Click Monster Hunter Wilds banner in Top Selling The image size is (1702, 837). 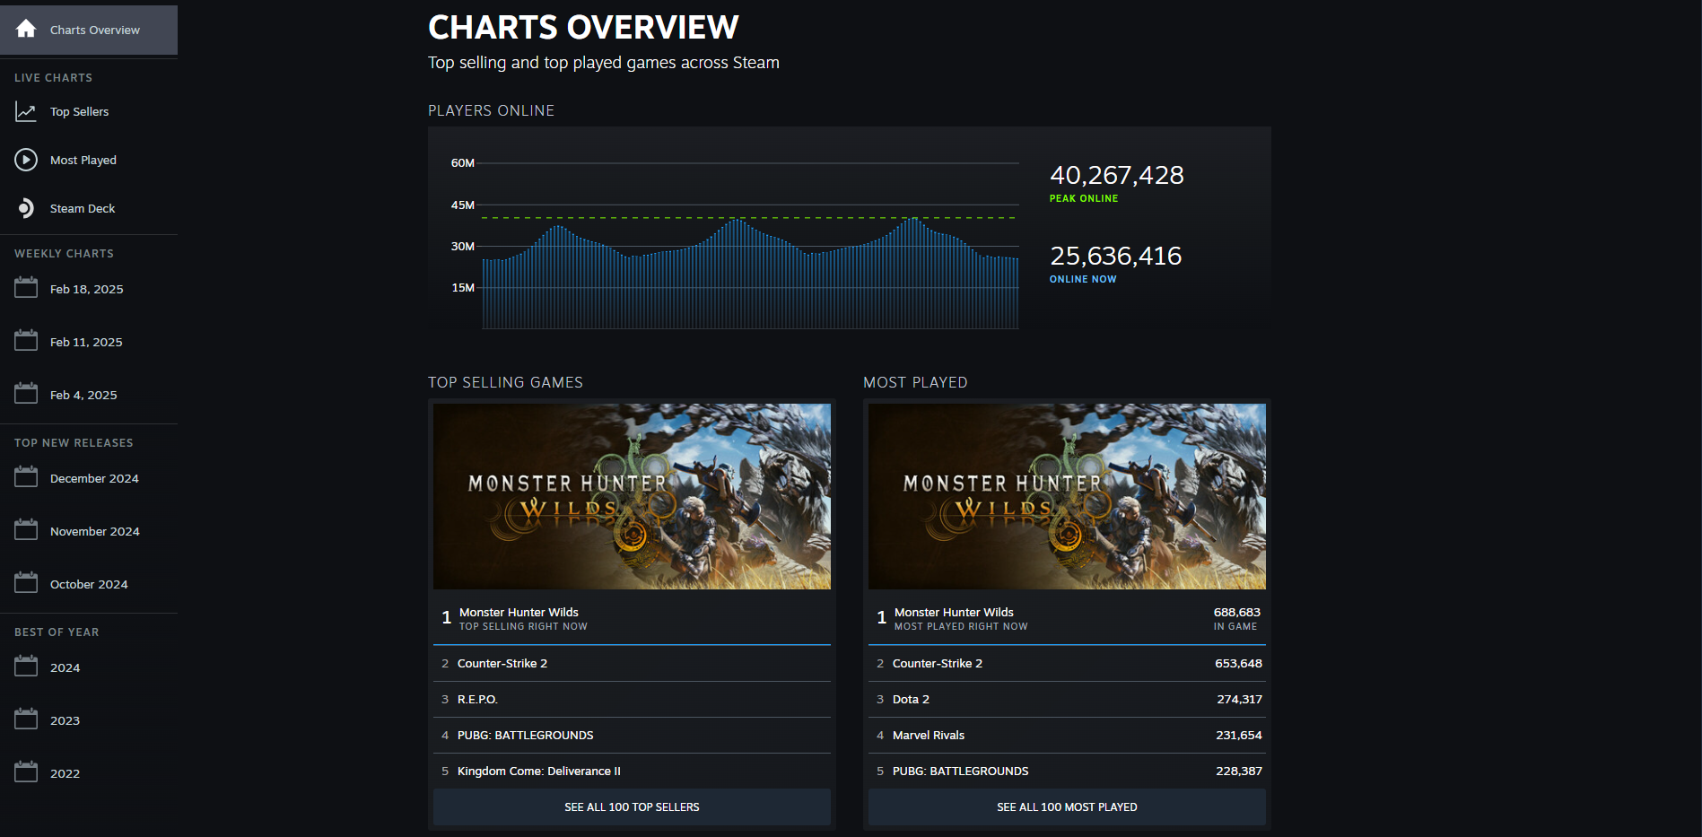click(632, 496)
